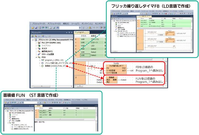Expand the PLC (FP-SIGMA 32k) node
The height and width of the screenshot is (135, 199).
tap(36, 43)
